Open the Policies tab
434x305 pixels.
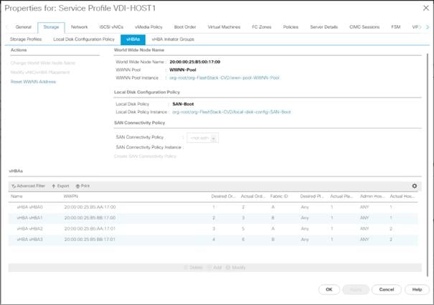pos(291,27)
